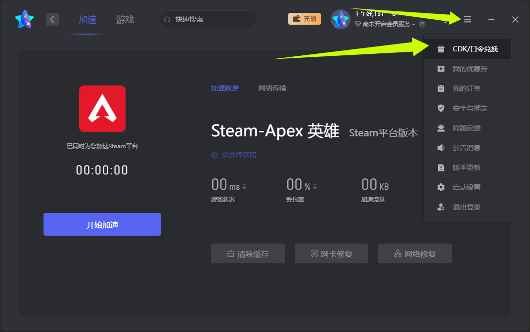Click 尚未开启会员服务 membership text
Viewport: 530px width, 332px height.
coord(389,24)
